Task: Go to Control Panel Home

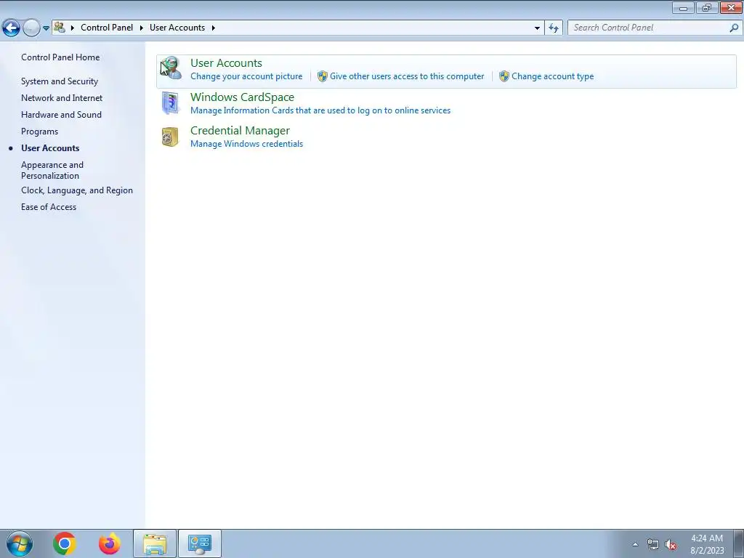Action: coord(60,57)
